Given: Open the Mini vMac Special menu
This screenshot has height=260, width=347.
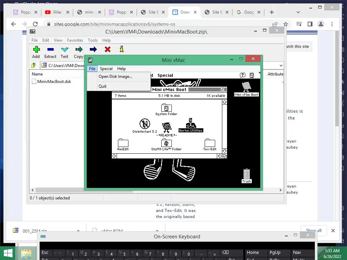Looking at the screenshot, I should 106,69.
